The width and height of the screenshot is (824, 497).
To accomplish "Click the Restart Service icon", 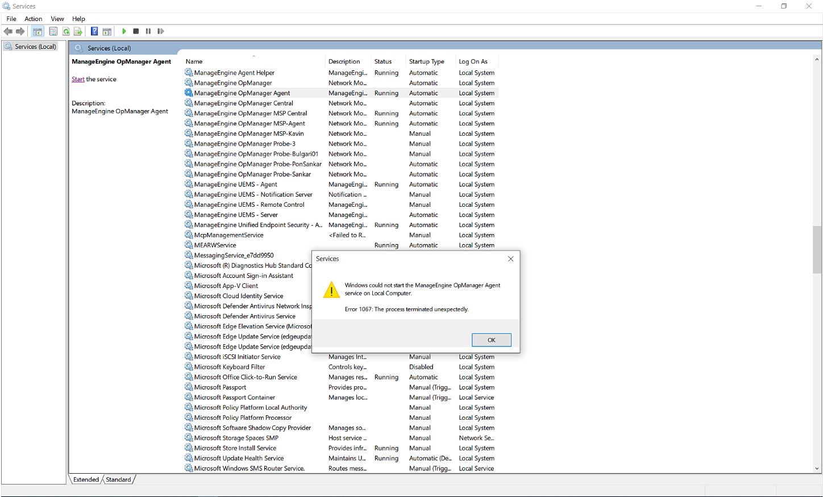I will 161,31.
